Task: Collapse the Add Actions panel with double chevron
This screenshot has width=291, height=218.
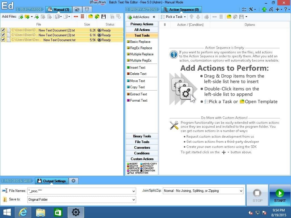Action: pos(154,17)
